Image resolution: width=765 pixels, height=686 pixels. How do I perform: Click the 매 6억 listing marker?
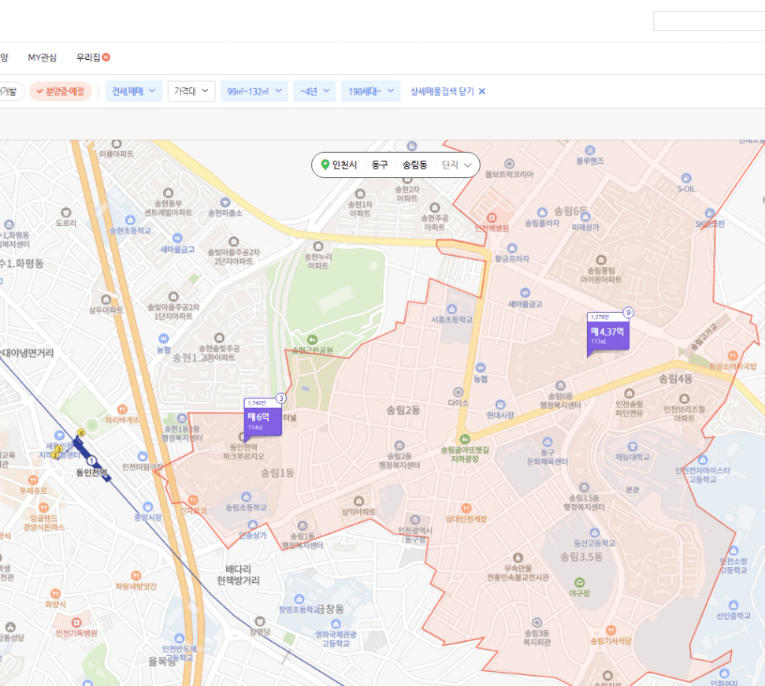click(x=263, y=421)
